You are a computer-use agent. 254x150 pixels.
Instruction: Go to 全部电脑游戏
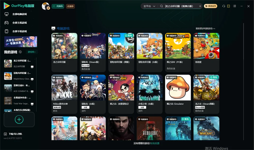tap(16, 14)
